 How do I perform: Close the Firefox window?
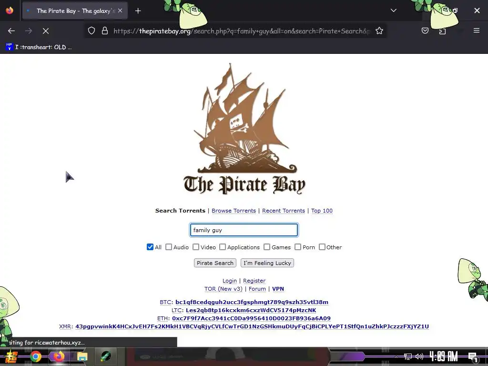click(477, 10)
